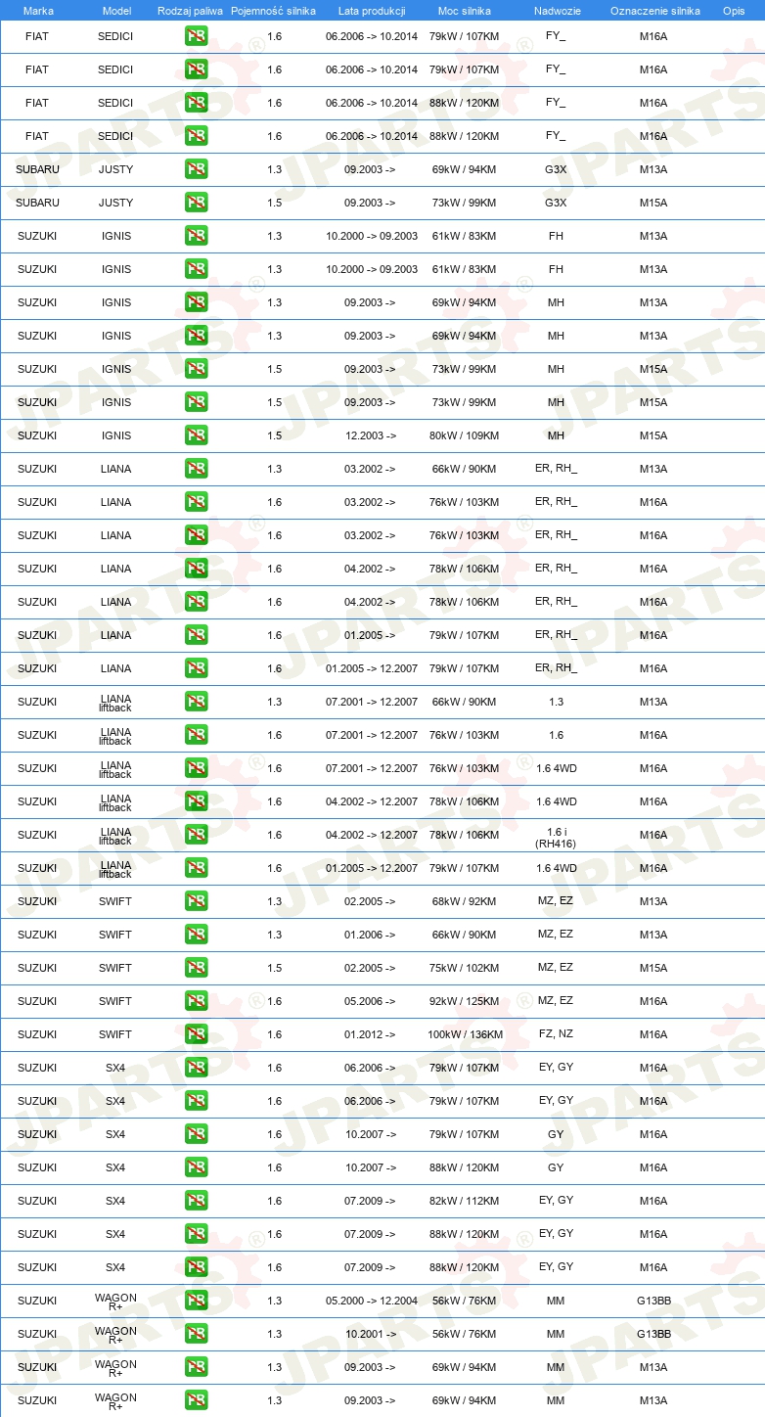Click fuel icon in Liana 1.3 66kW 03.2002 row
This screenshot has width=765, height=1417.
click(196, 469)
